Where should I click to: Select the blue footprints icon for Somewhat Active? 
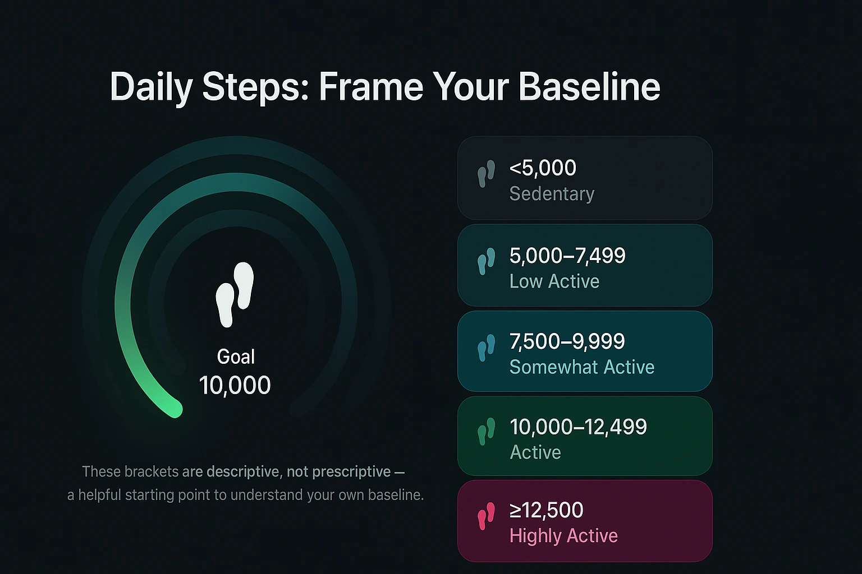click(x=486, y=347)
